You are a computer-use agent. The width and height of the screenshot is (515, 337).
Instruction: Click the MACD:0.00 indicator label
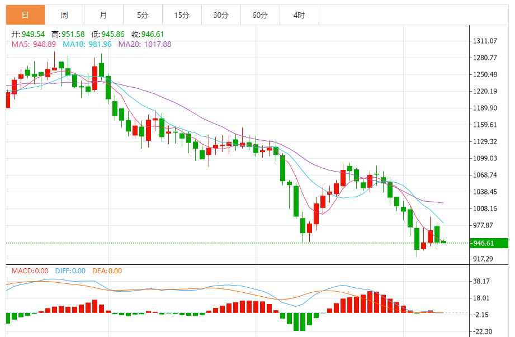point(30,270)
